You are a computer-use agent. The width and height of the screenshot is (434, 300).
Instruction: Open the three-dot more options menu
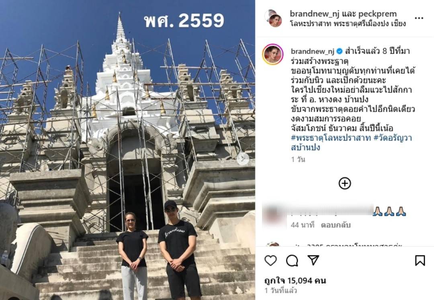pyautogui.click(x=419, y=18)
